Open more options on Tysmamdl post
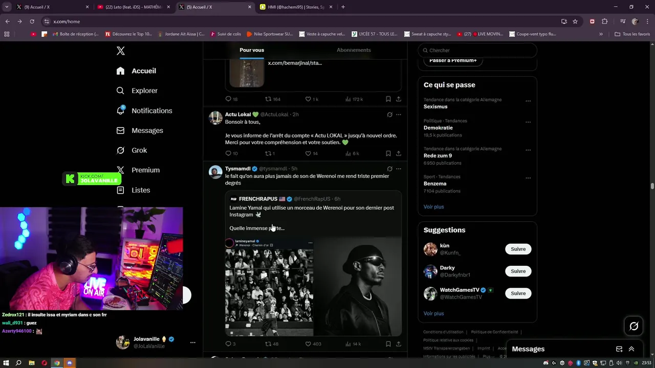The height and width of the screenshot is (368, 655). click(x=399, y=169)
